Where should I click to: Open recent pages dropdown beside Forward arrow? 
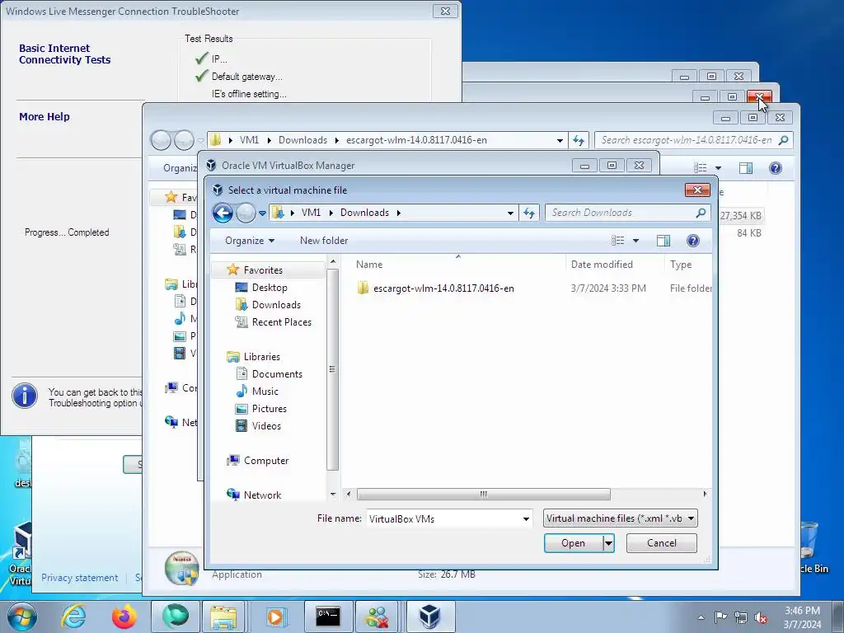tap(263, 213)
